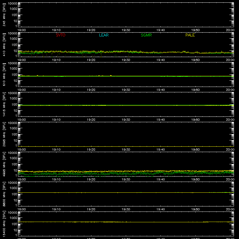Select the 1415 MHz [SFU] axis title
Screen dimensions: 239x239
4,104
